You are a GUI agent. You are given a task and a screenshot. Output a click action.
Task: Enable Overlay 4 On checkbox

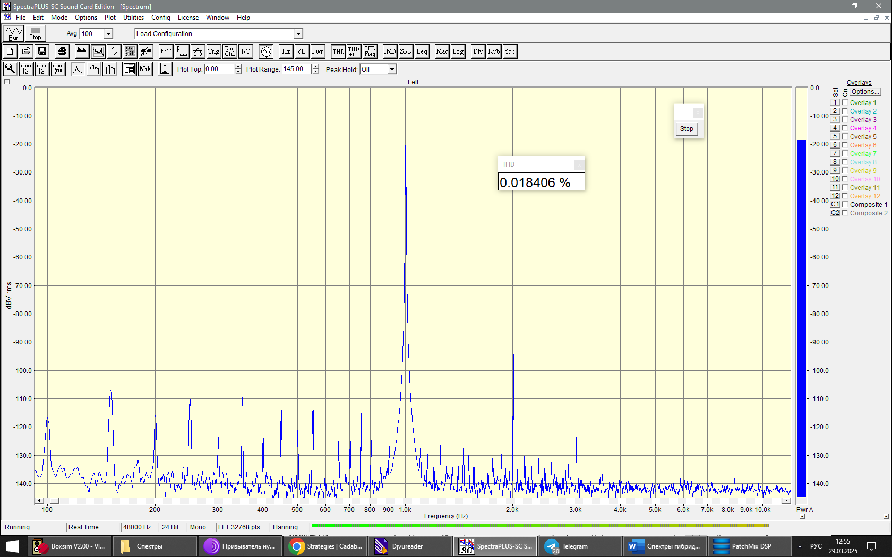point(845,128)
